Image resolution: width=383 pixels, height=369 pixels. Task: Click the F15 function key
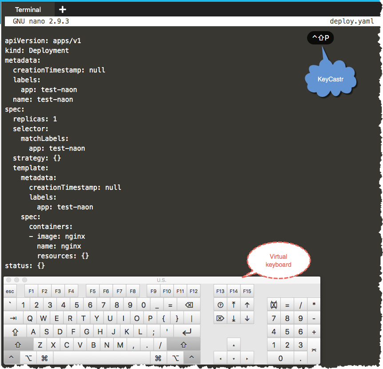click(x=247, y=291)
